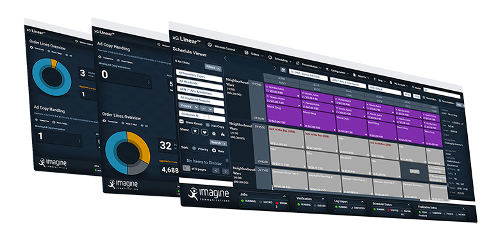The image size is (496, 243).
Task: Click the right chevron beside calendar icon
Action: 274,68
